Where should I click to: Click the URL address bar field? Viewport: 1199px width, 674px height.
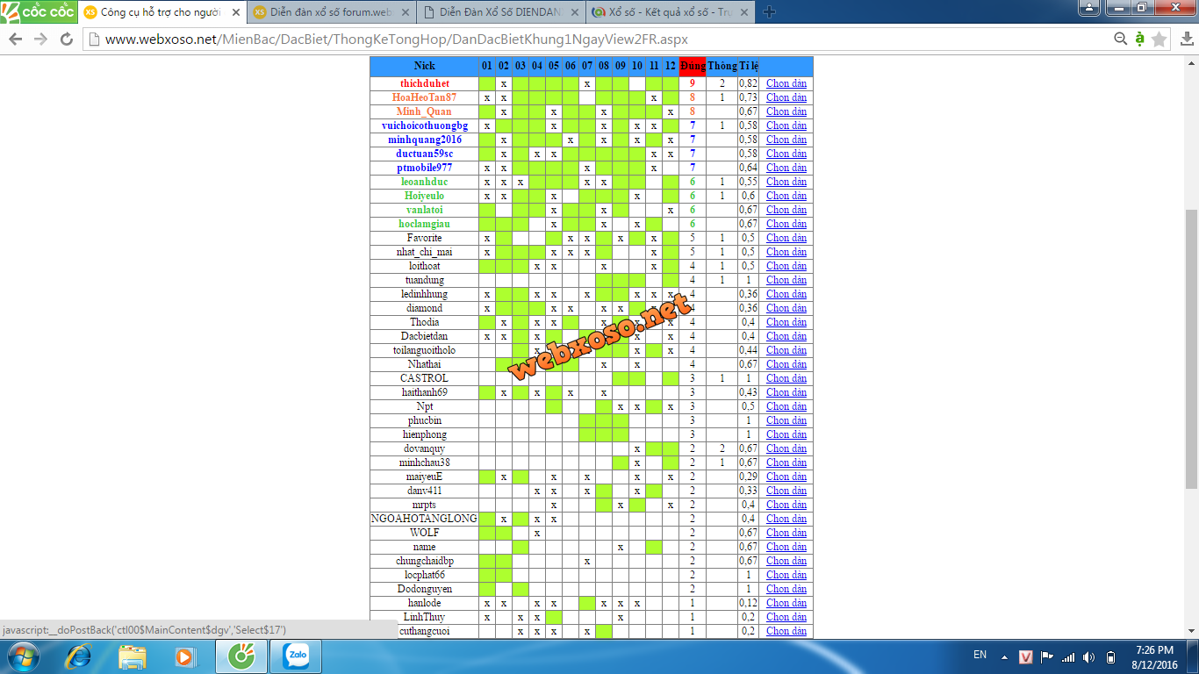(x=597, y=39)
